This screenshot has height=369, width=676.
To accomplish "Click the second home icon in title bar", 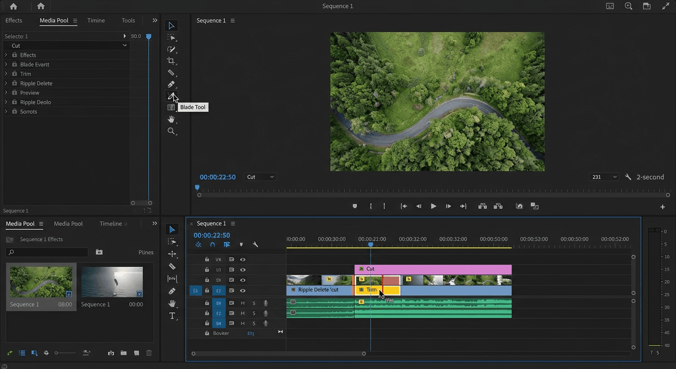I will [41, 6].
